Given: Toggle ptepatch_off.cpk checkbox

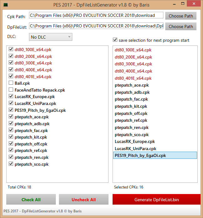Looking at the screenshot, I should 11,144.
